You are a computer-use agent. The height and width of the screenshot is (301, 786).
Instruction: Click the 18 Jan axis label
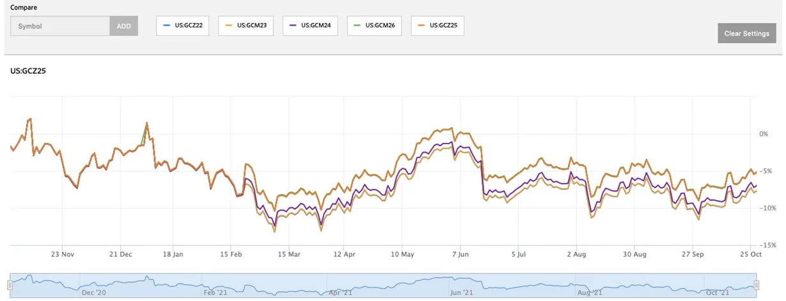click(x=174, y=254)
